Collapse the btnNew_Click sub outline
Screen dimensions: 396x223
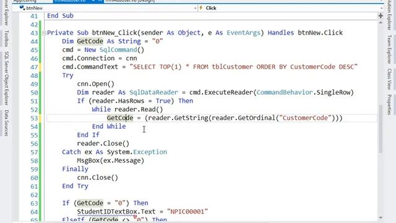tap(44, 33)
